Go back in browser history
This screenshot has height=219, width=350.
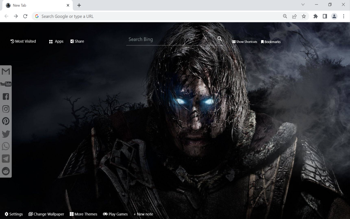tap(7, 16)
